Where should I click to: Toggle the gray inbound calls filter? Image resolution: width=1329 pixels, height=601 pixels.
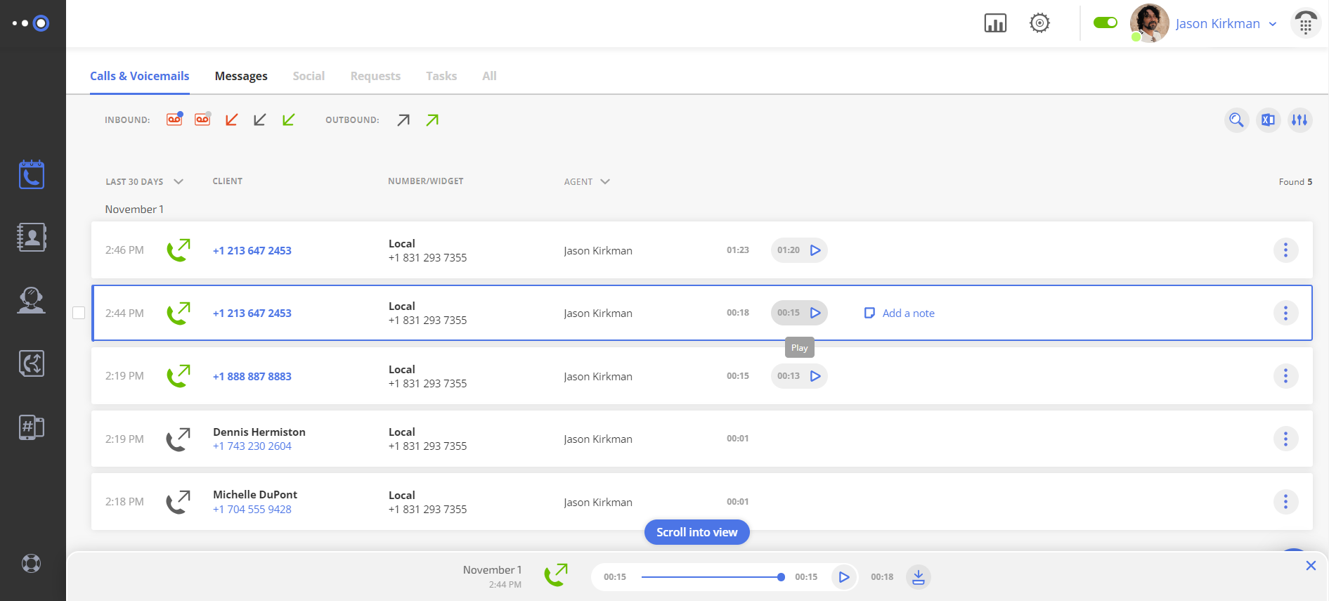259,120
